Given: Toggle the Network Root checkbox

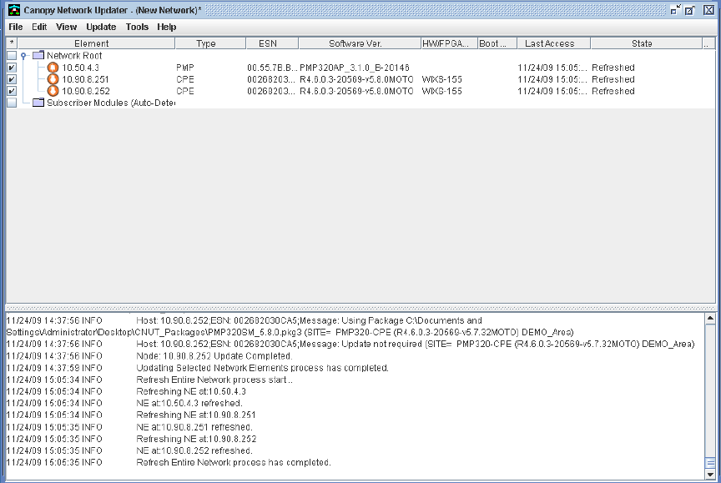Looking at the screenshot, I should [x=12, y=56].
